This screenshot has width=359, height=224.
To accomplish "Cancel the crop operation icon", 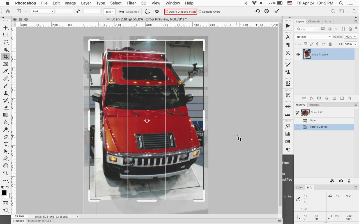I will tap(267, 11).
